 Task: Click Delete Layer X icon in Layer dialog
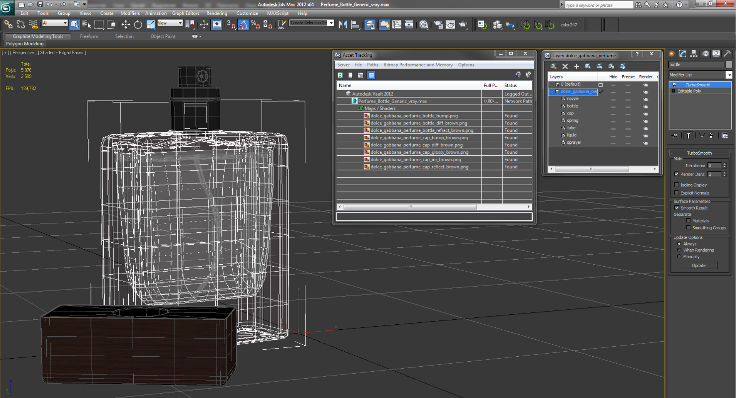565,66
